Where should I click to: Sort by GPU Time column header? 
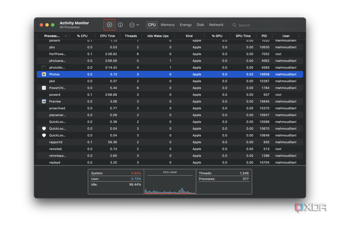click(x=243, y=36)
